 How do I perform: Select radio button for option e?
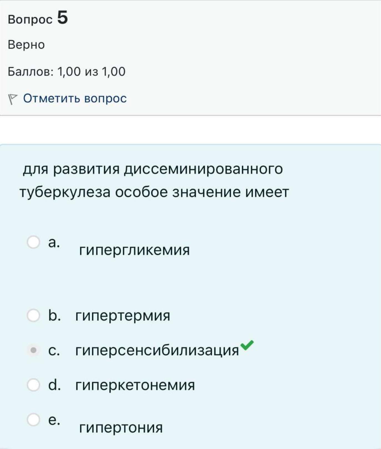33,419
